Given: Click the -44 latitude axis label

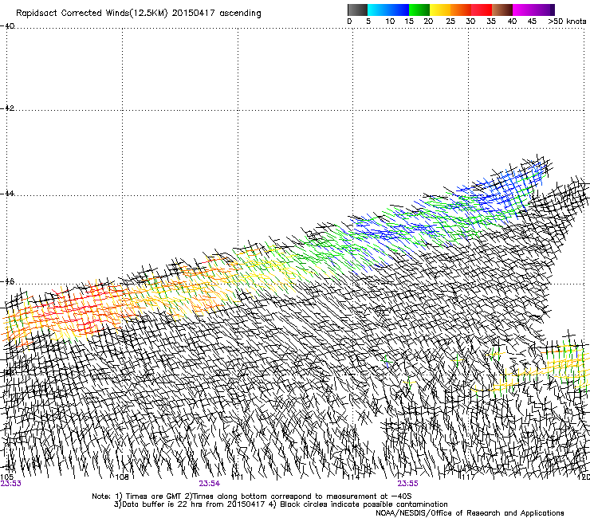Looking at the screenshot, I should tap(7, 194).
